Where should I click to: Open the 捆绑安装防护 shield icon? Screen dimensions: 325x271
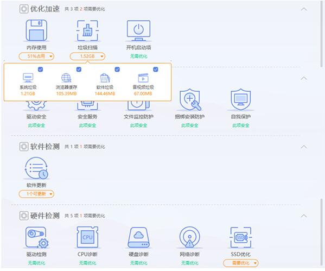(x=190, y=99)
